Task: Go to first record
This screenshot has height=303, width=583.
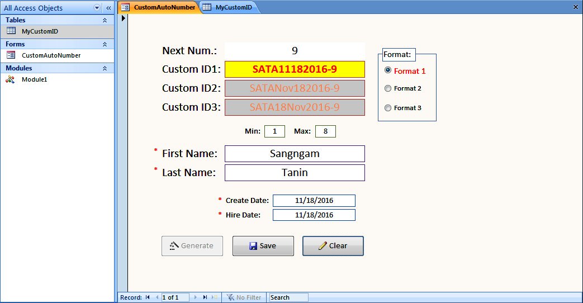Action: 148,297
